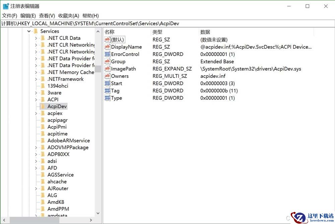Click the AmdK8 folder icon
Image resolution: width=335 pixels, height=224 pixels.
point(43,202)
